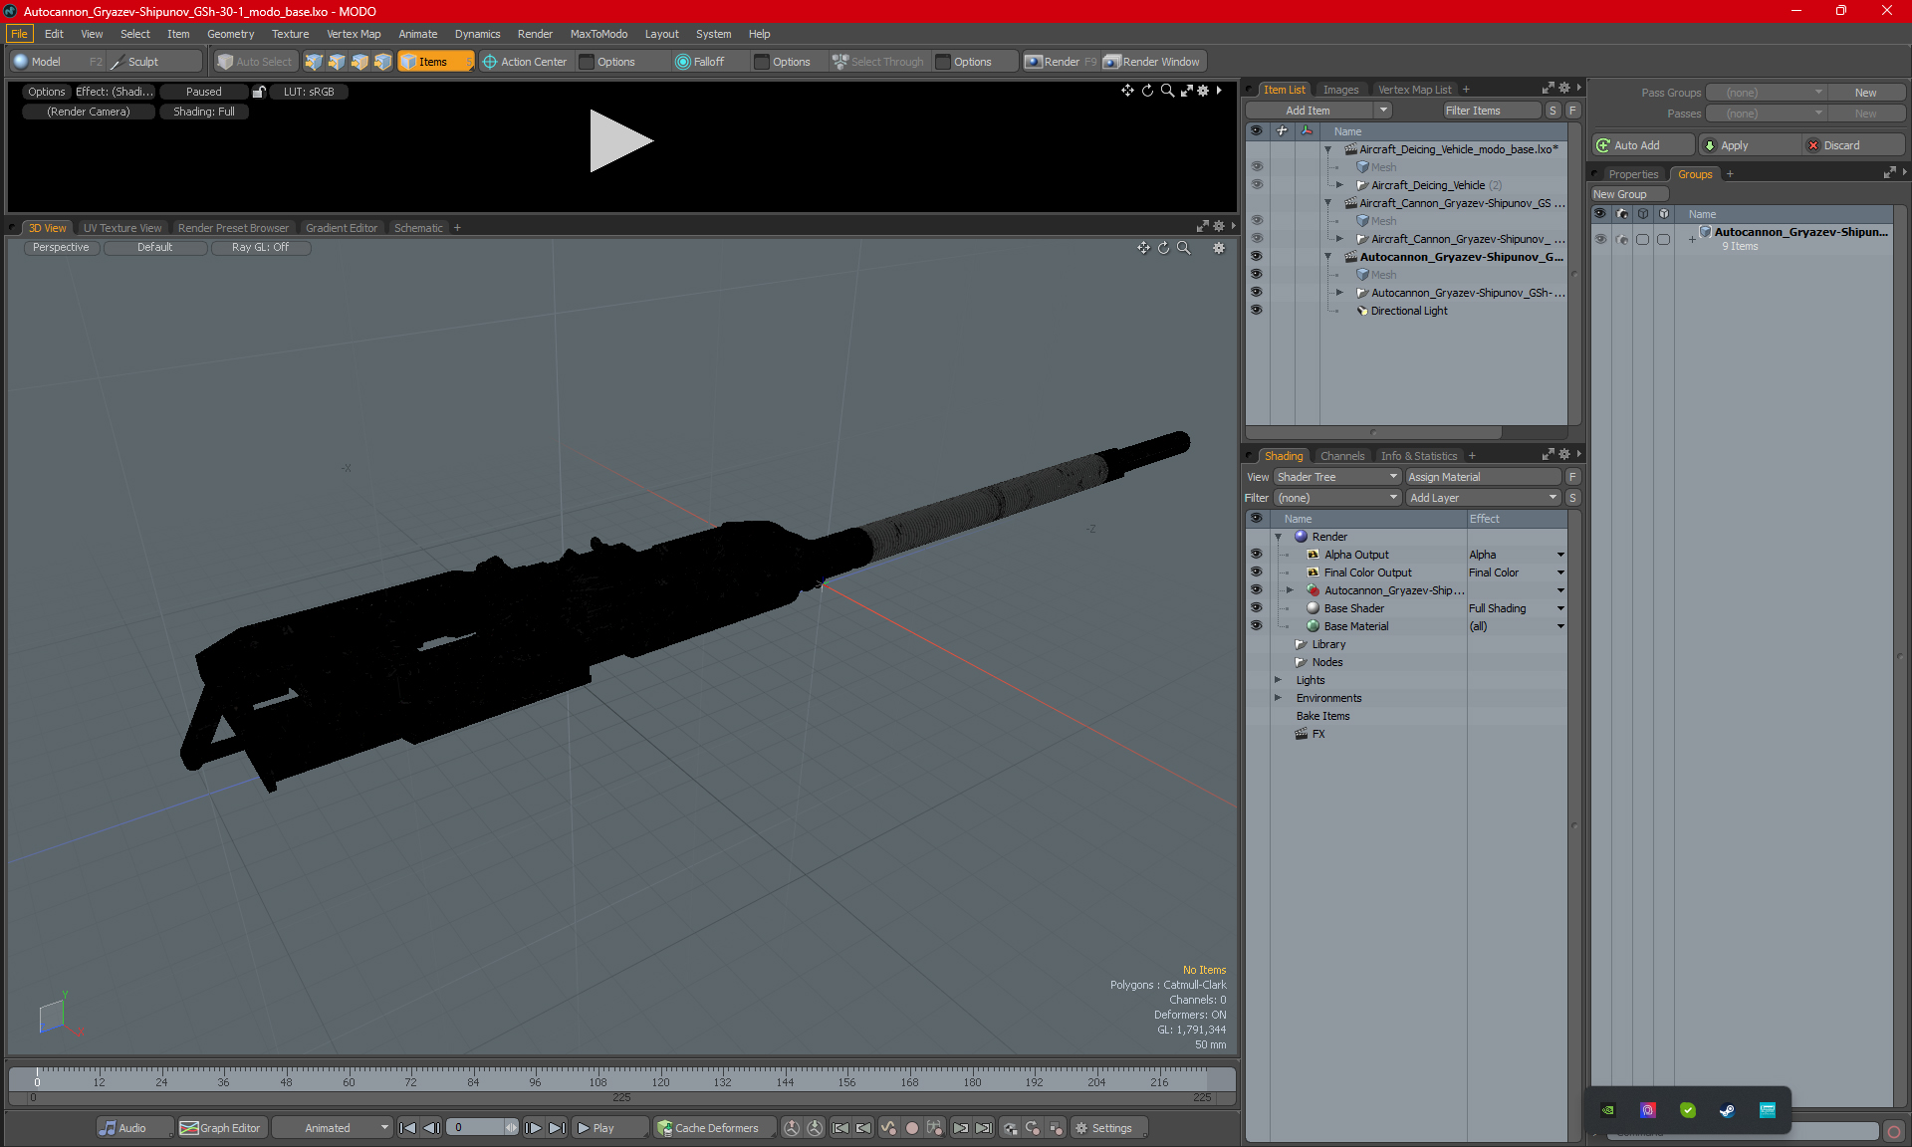Go to last frame button

(557, 1128)
